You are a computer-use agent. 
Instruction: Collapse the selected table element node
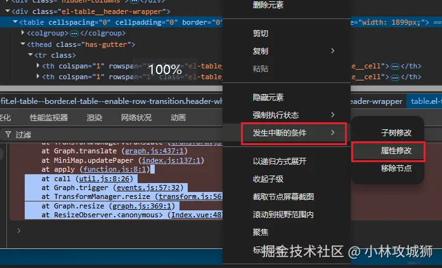pyautogui.click(x=15, y=22)
